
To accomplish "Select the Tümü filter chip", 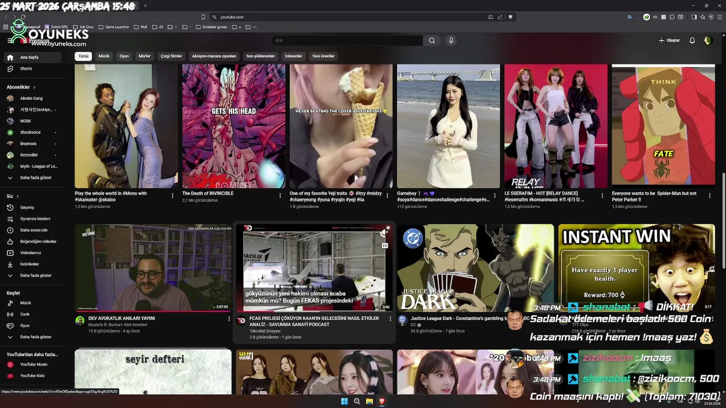I will point(83,56).
